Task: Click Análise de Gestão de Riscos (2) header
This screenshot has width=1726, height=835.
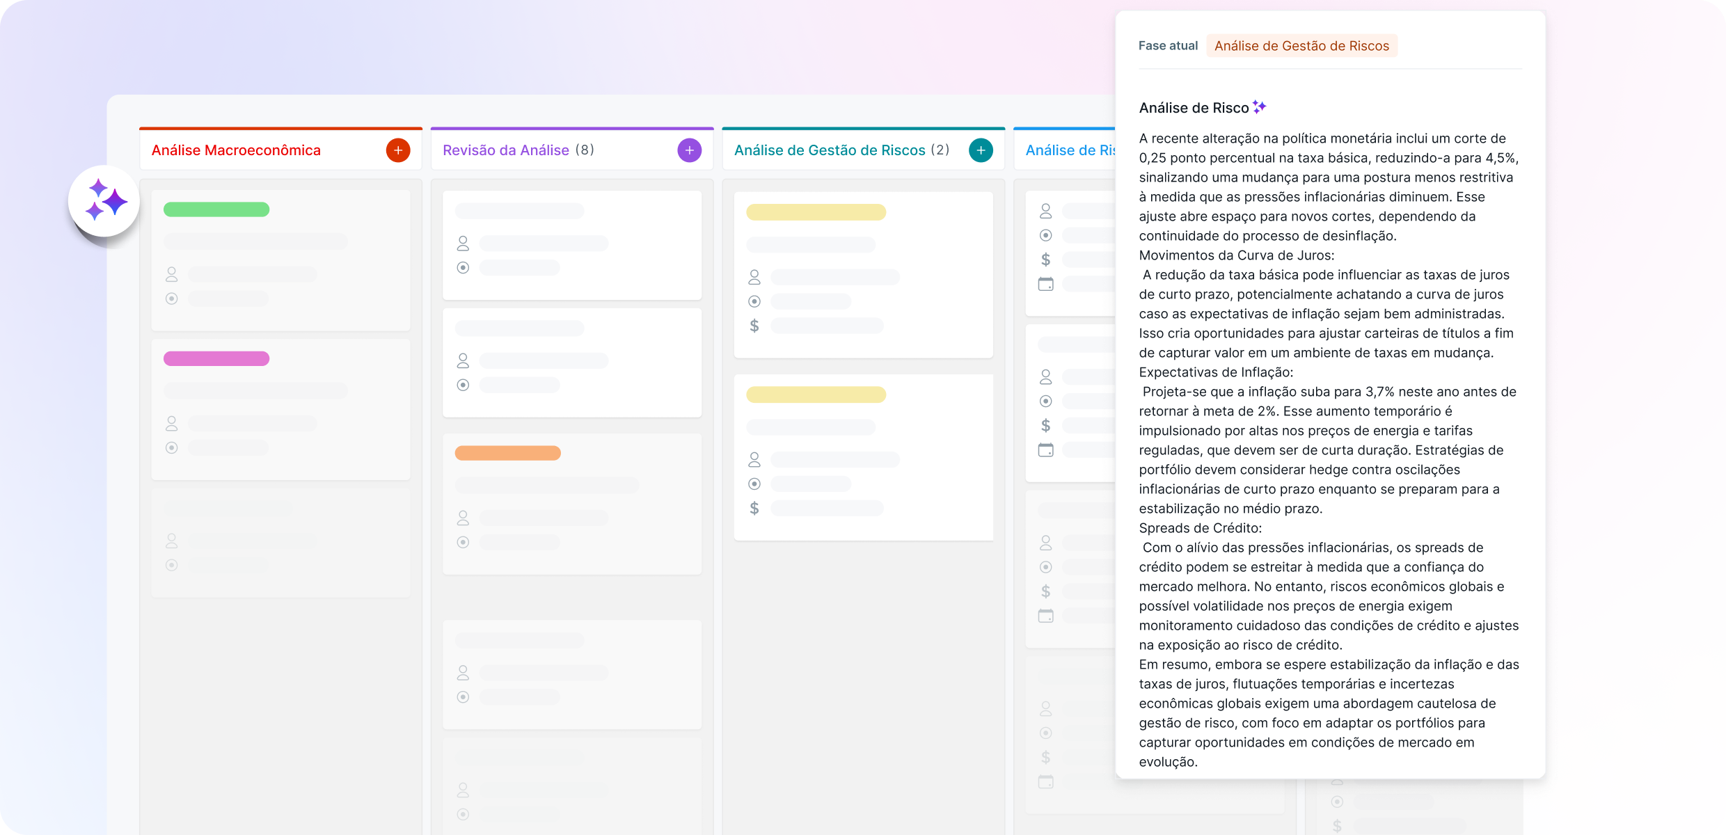Action: [x=841, y=150]
